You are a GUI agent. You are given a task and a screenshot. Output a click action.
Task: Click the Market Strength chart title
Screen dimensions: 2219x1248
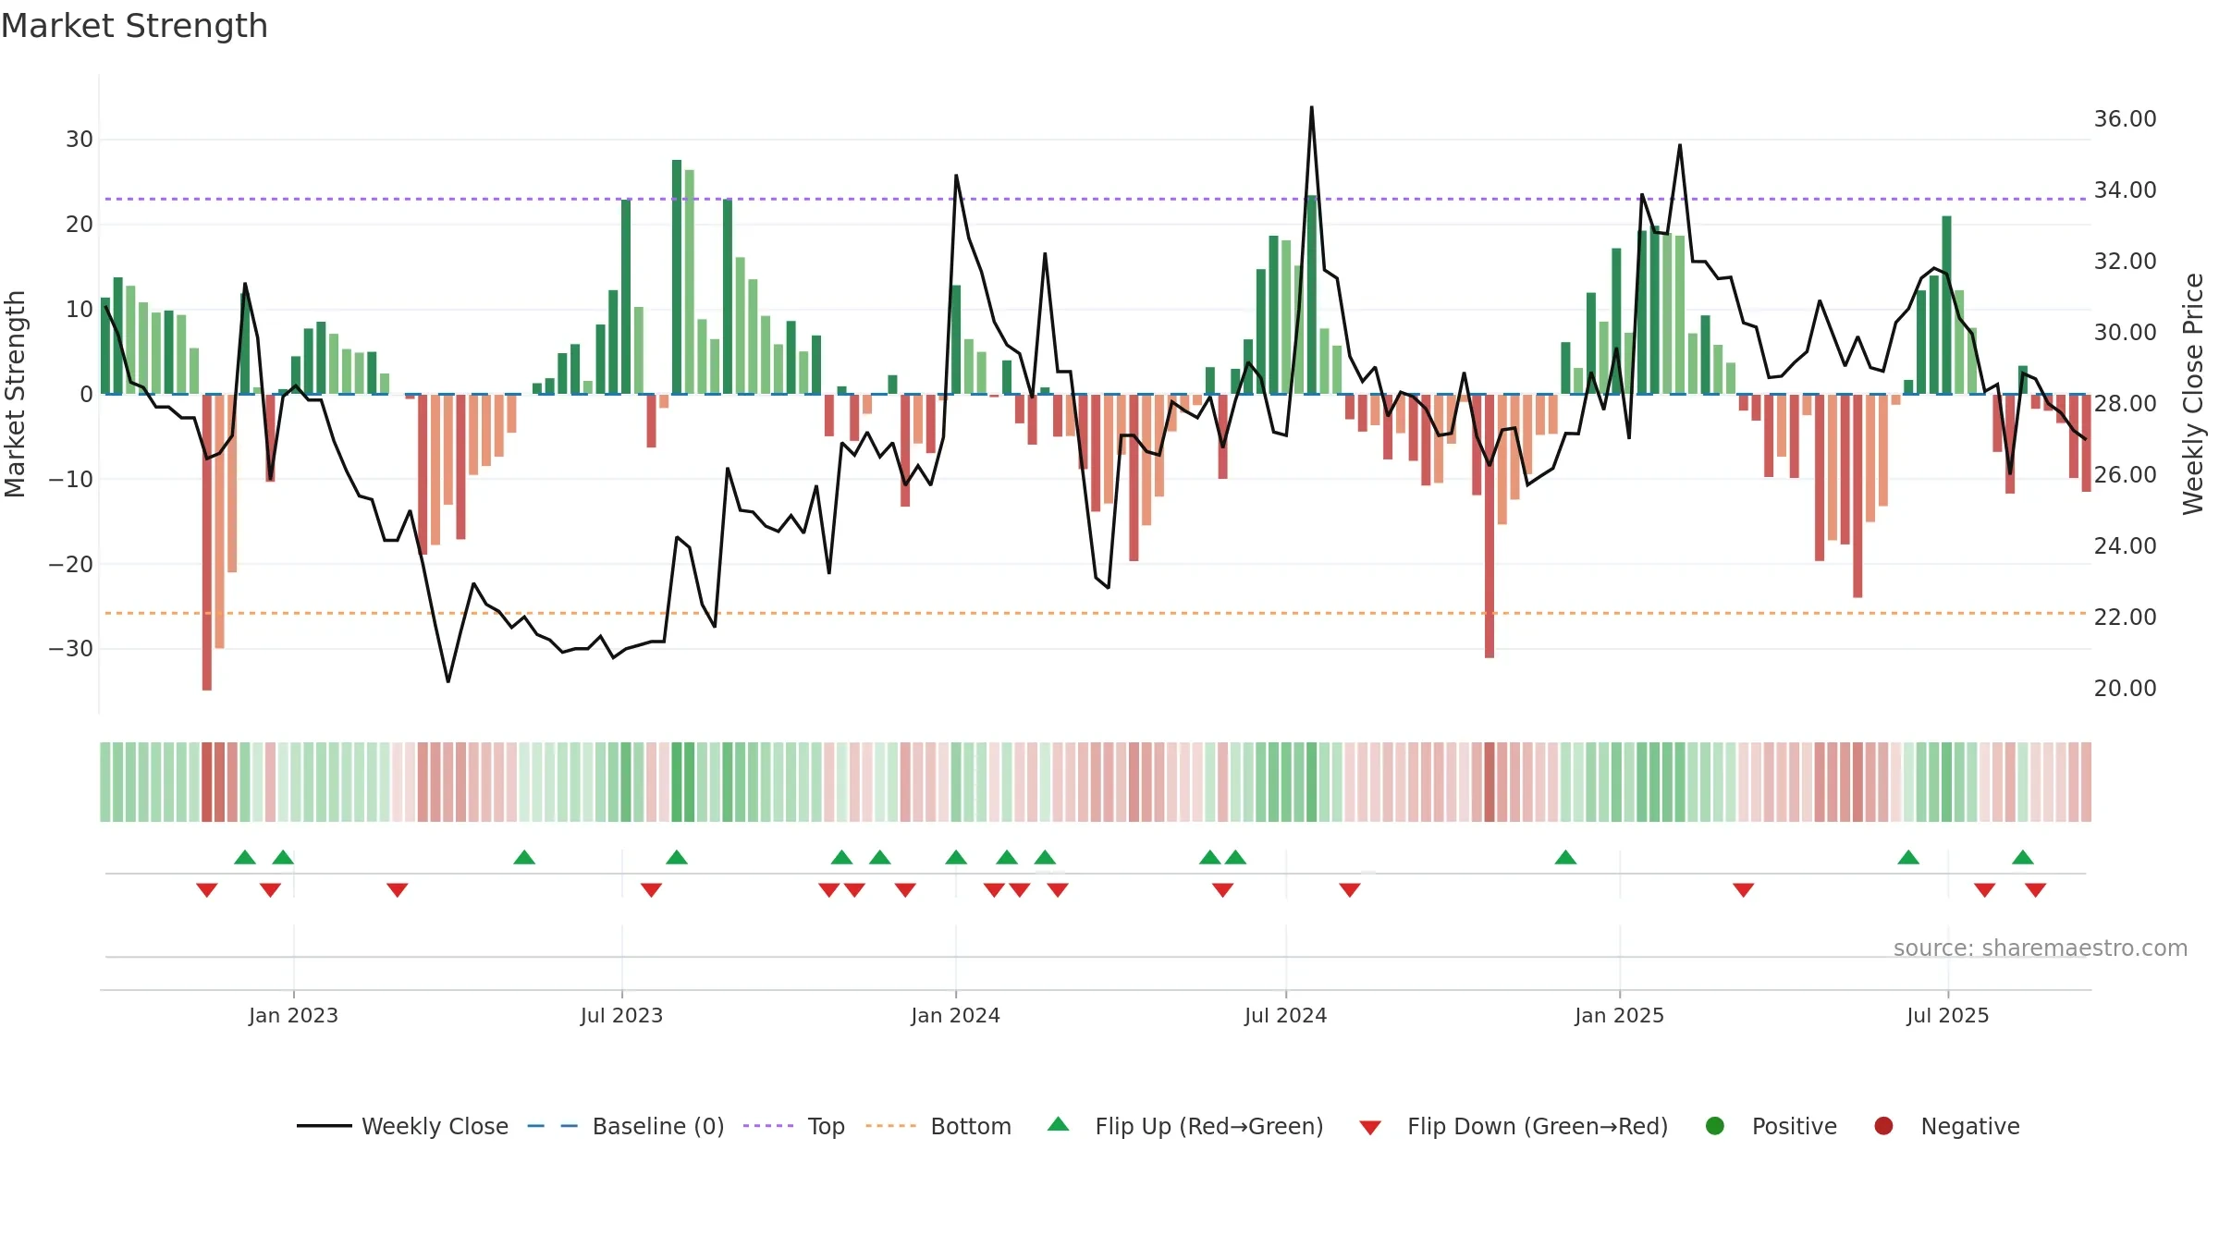135,26
